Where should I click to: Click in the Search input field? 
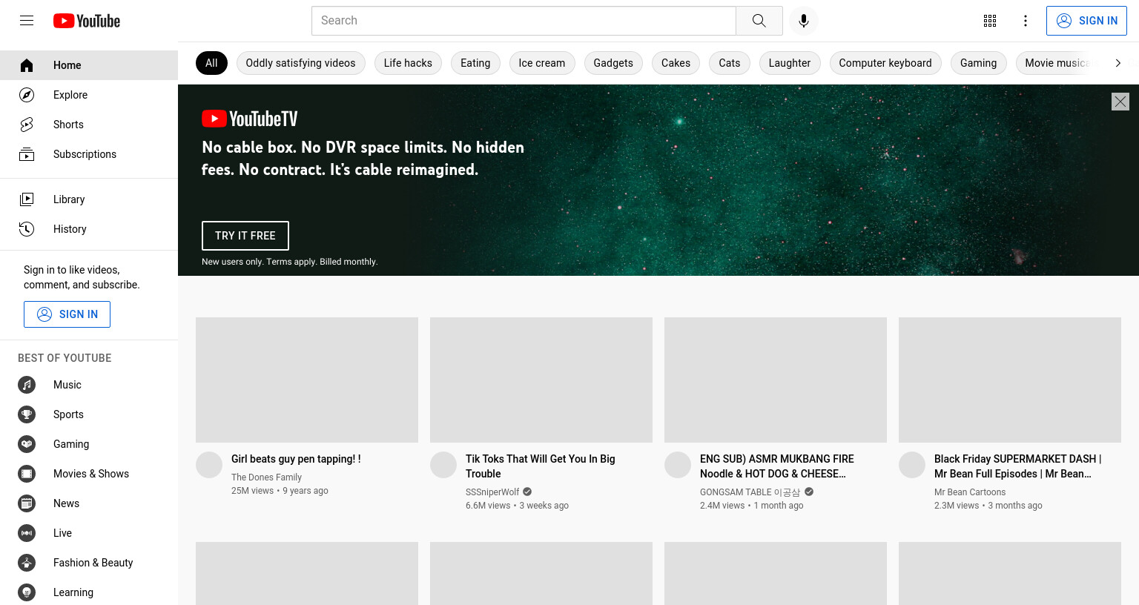pyautogui.click(x=524, y=21)
